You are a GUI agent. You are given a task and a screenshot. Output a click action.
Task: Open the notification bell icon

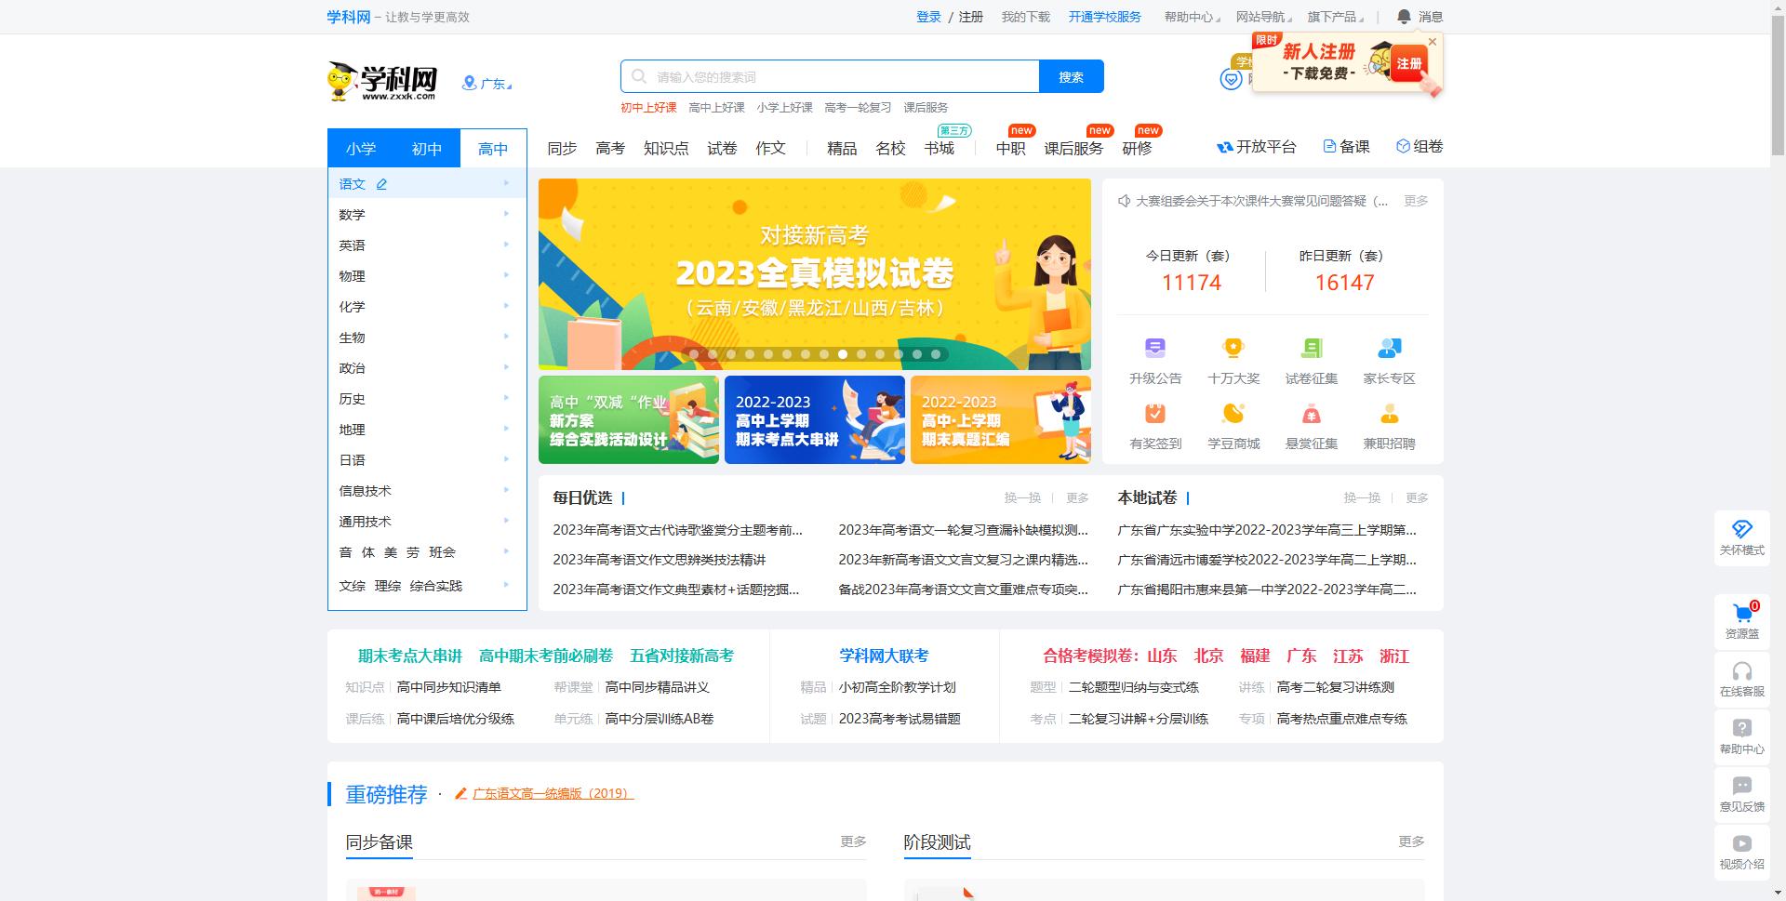pyautogui.click(x=1403, y=16)
